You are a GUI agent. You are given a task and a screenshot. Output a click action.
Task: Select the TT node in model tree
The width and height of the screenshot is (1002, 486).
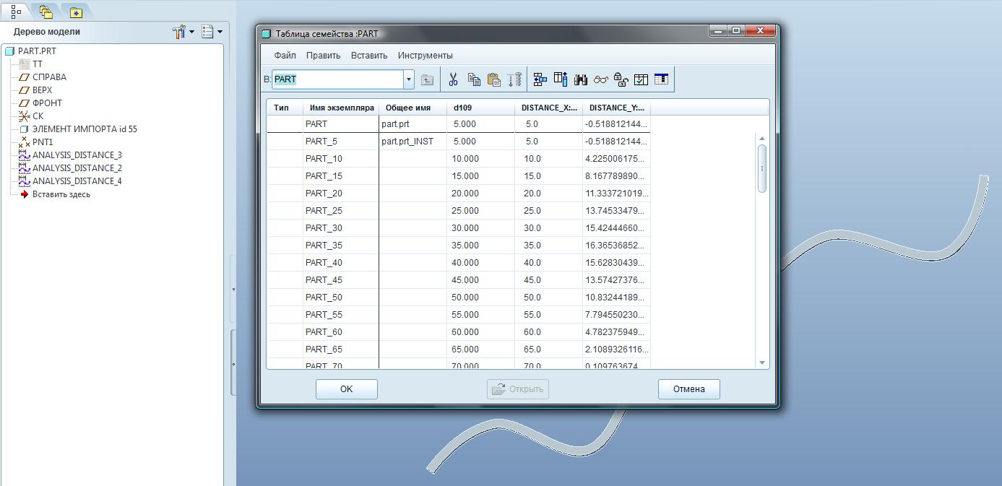coord(31,64)
